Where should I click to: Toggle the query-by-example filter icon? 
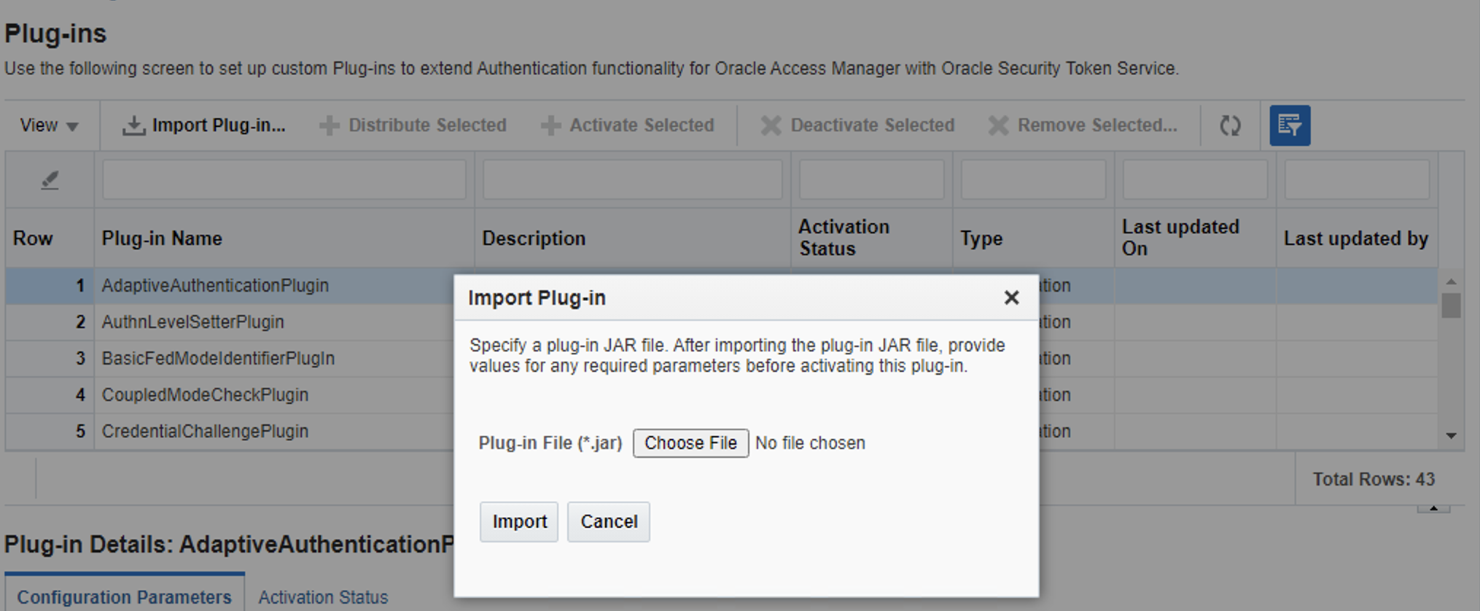click(1289, 125)
